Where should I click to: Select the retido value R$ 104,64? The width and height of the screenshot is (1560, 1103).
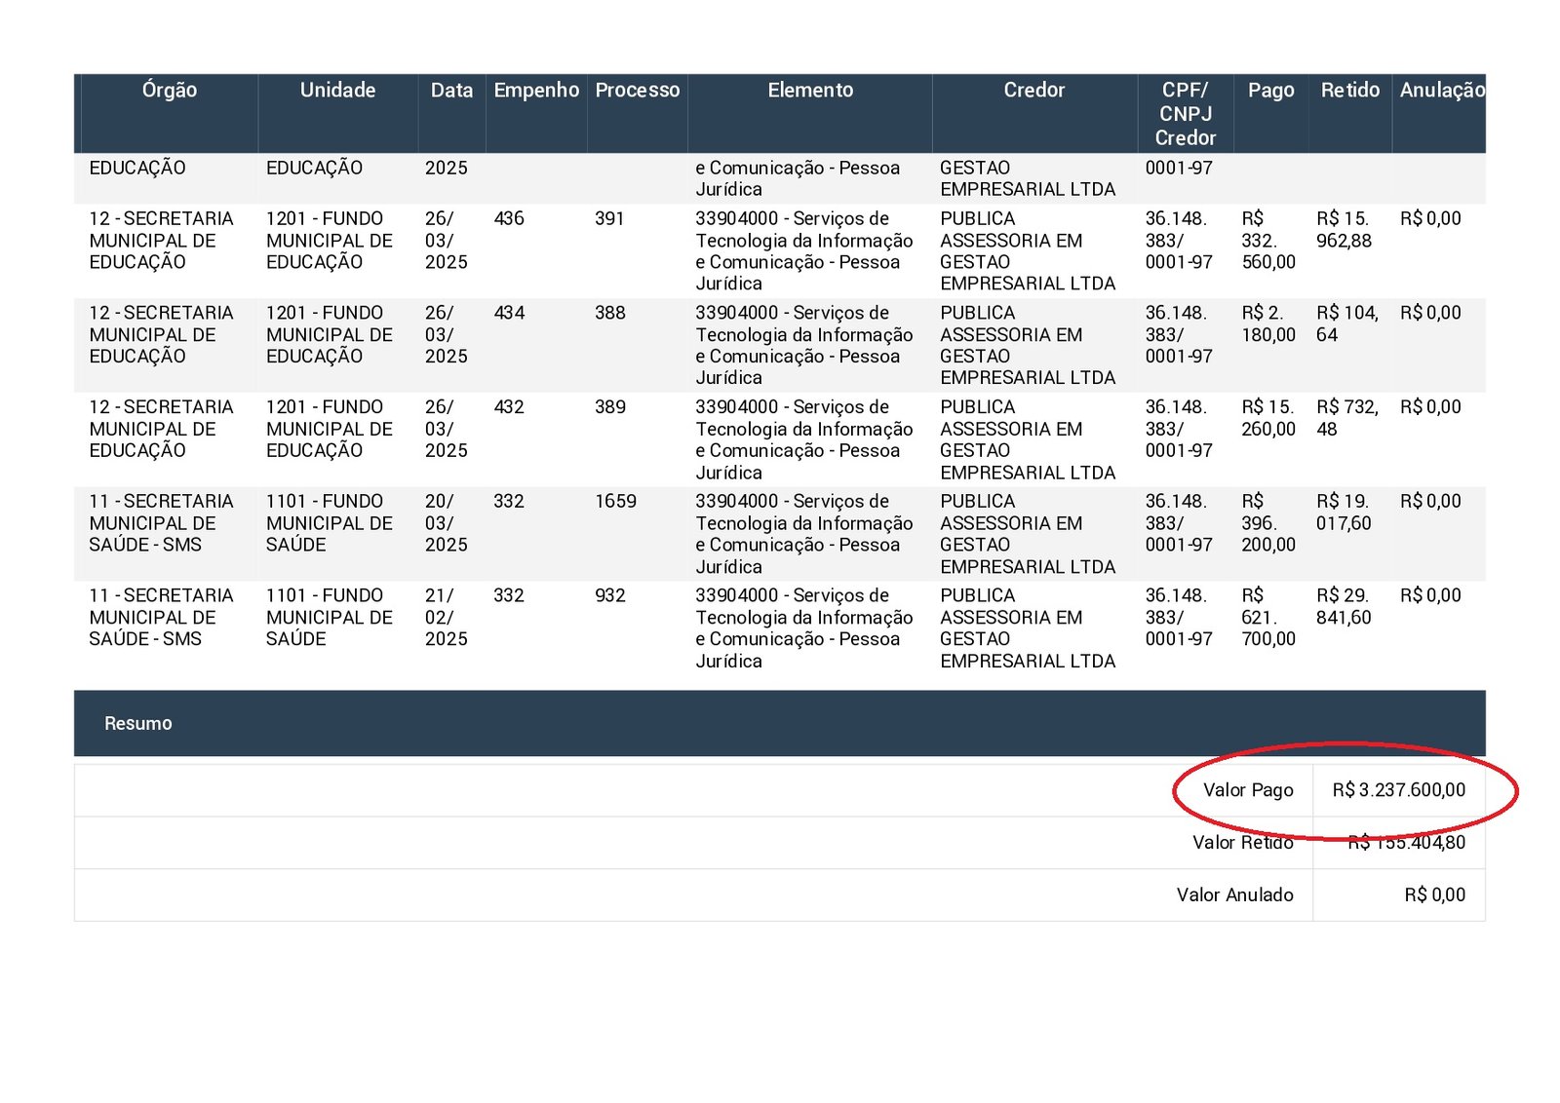tap(1346, 324)
